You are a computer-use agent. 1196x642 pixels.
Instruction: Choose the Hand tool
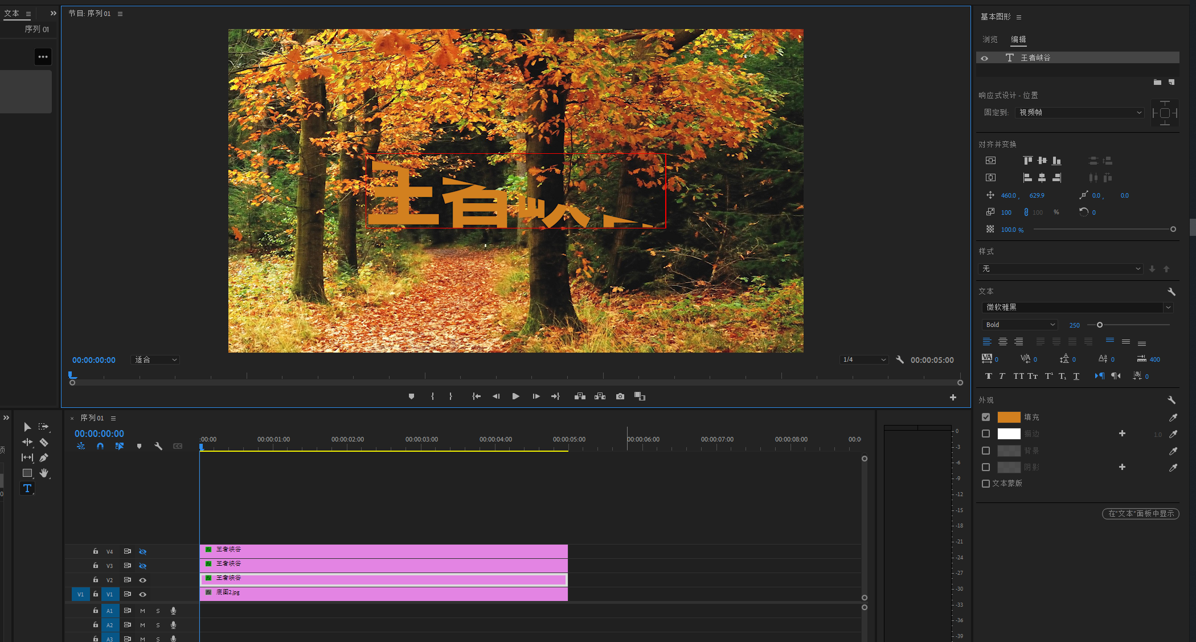44,473
